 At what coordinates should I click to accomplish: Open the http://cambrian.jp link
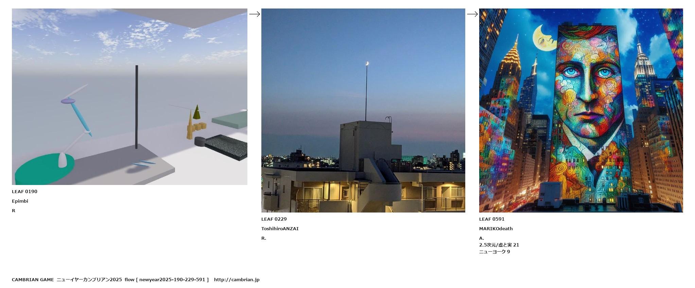coord(237,279)
